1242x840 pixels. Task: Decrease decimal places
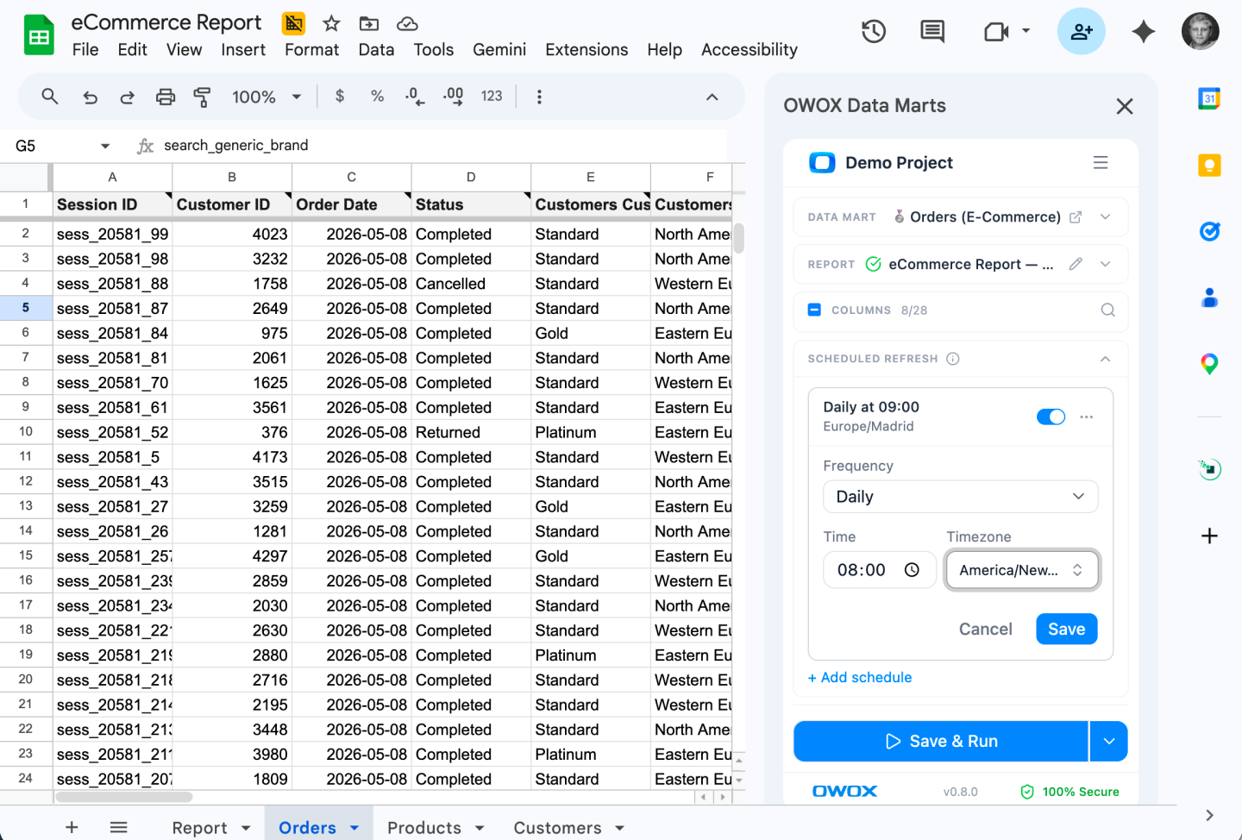click(414, 97)
